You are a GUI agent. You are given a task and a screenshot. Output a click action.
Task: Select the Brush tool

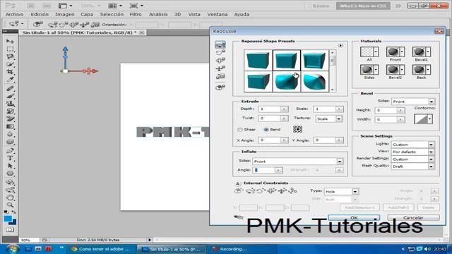10,96
